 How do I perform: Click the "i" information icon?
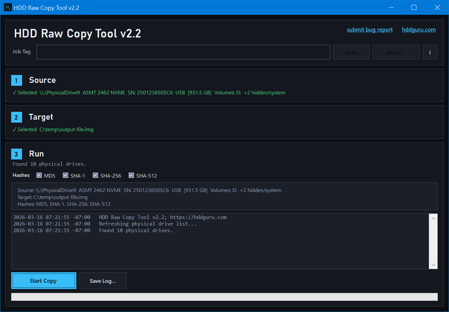click(x=430, y=52)
